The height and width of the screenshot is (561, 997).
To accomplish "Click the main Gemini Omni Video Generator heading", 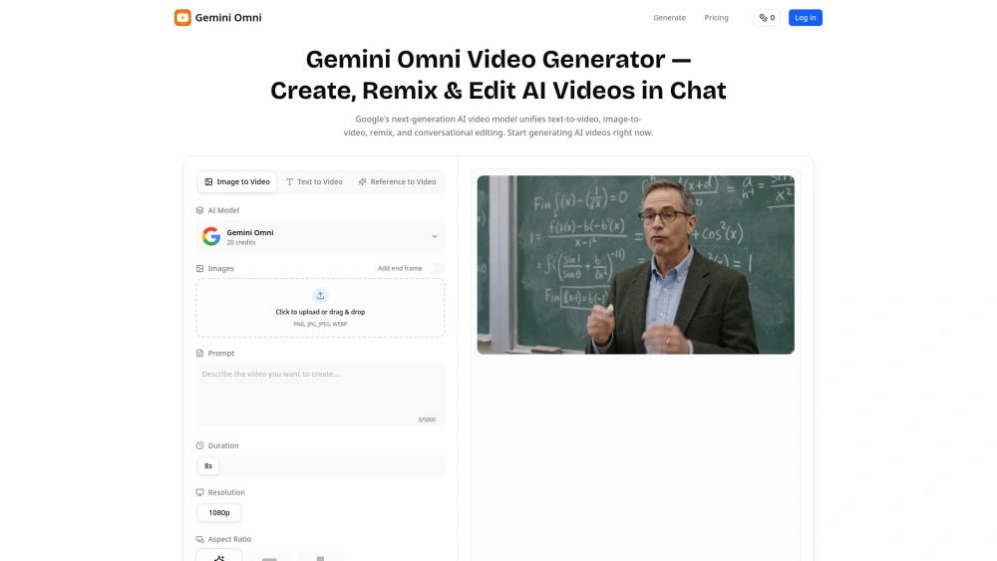I will (x=498, y=75).
